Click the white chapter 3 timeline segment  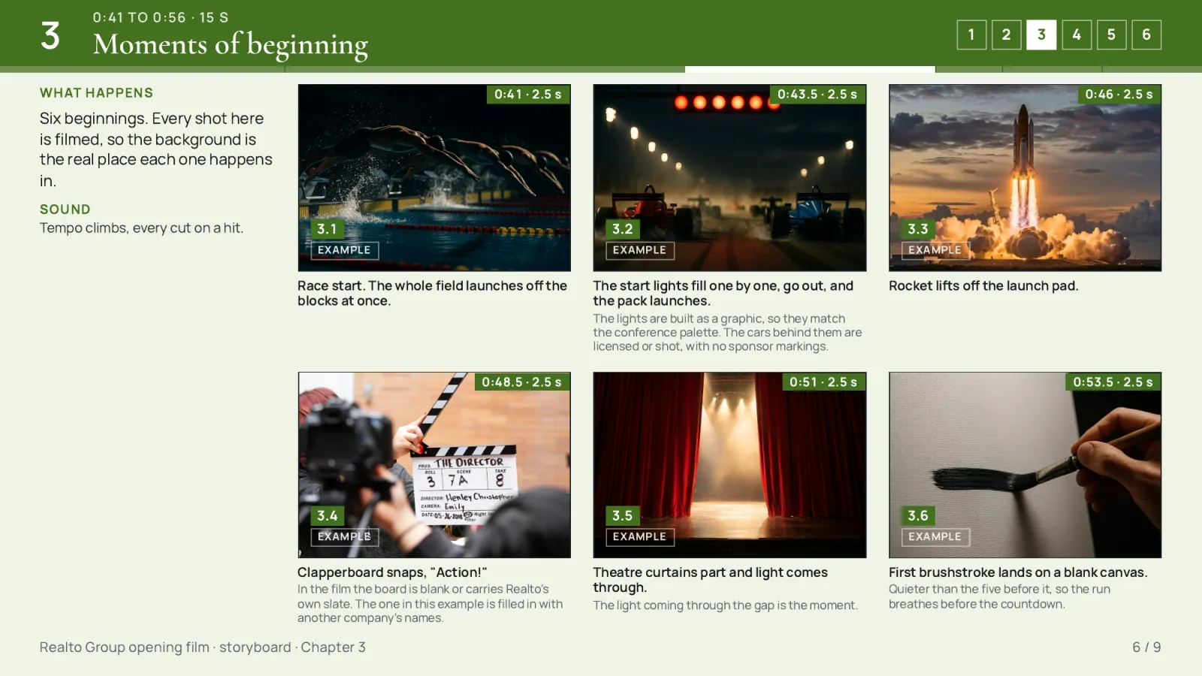(x=810, y=69)
